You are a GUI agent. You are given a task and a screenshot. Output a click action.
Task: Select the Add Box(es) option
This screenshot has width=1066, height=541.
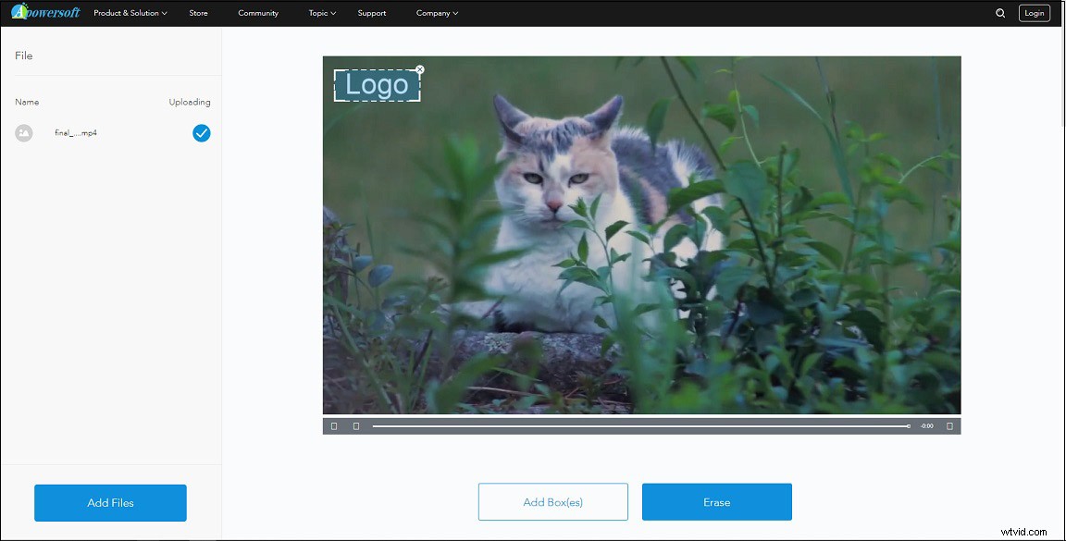(x=552, y=500)
